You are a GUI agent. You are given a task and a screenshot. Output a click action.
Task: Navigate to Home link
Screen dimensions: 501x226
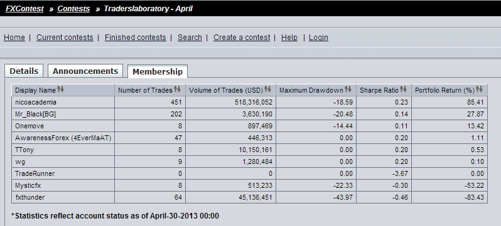(x=14, y=38)
